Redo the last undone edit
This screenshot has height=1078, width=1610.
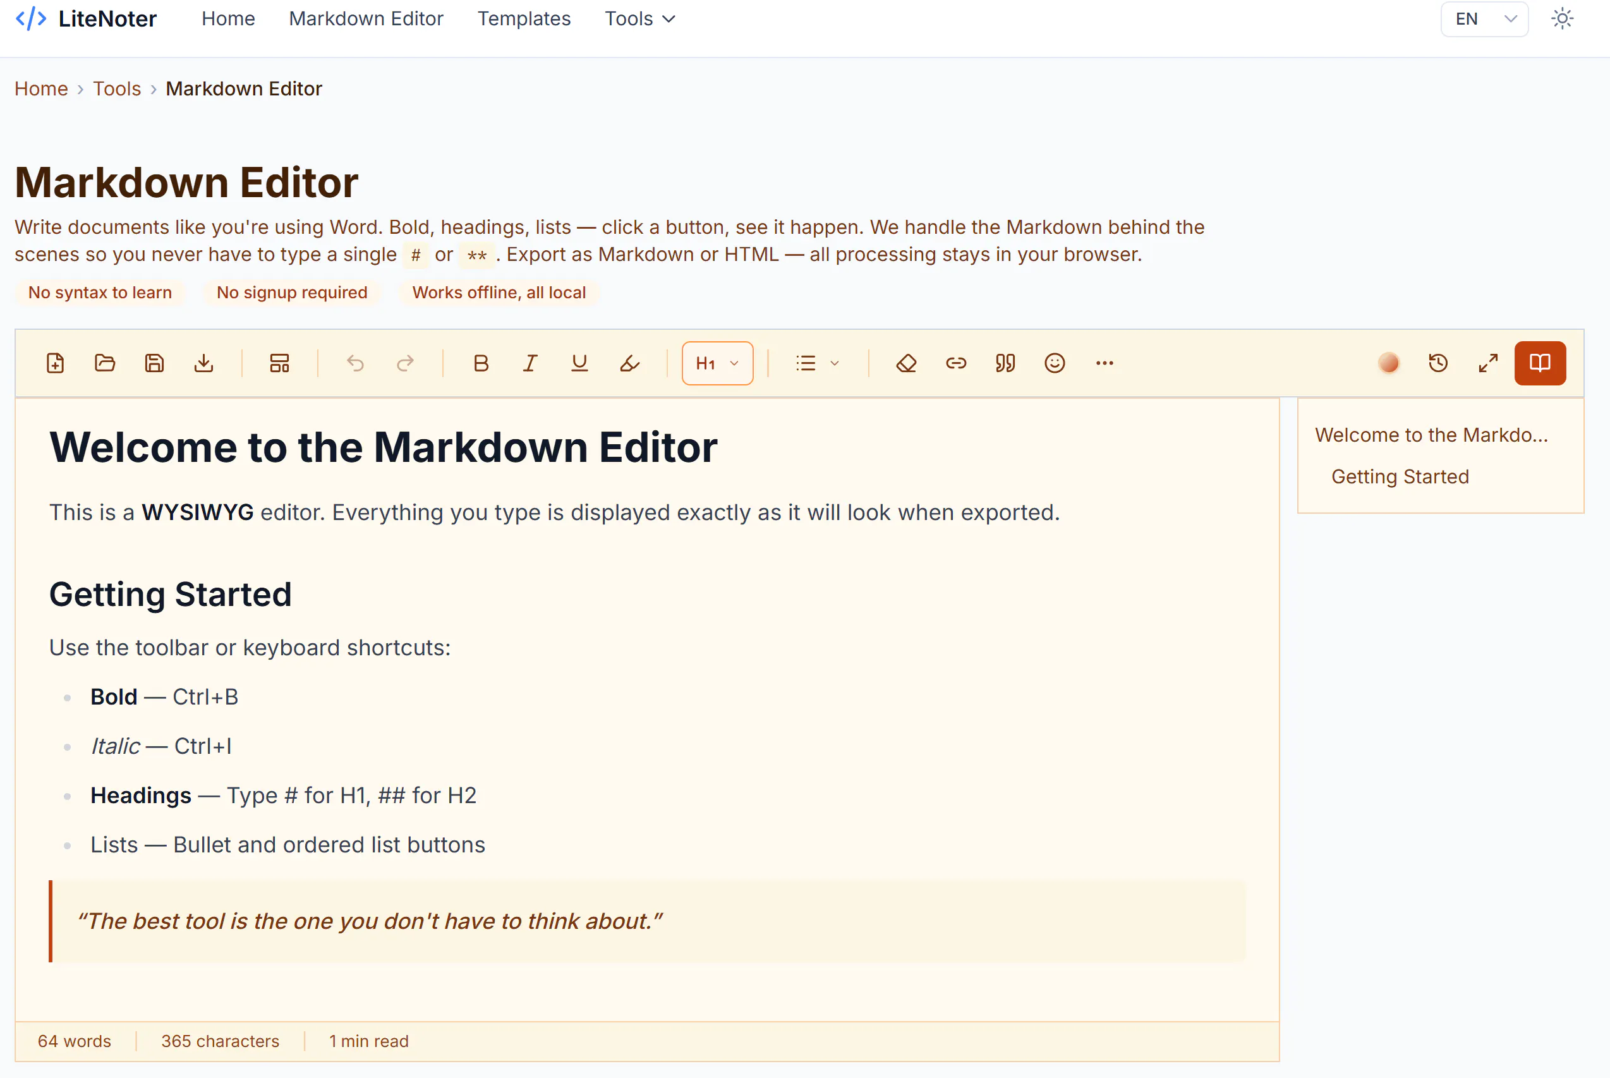pyautogui.click(x=405, y=363)
